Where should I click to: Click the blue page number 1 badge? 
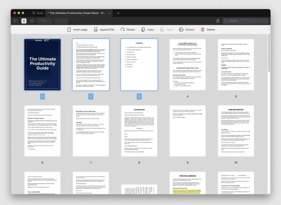click(43, 96)
